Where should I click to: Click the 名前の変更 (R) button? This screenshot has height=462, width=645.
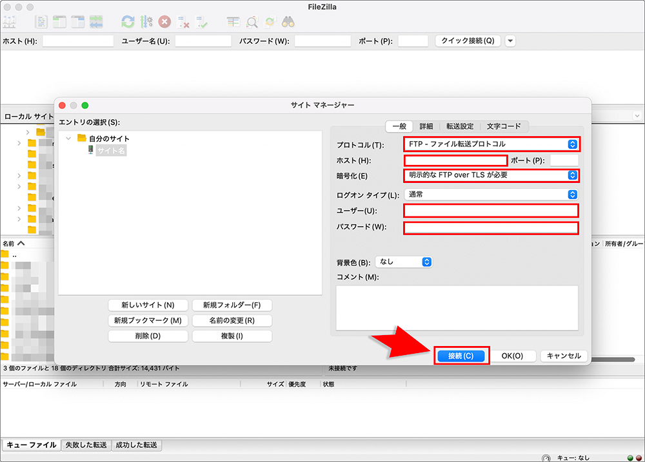(232, 320)
